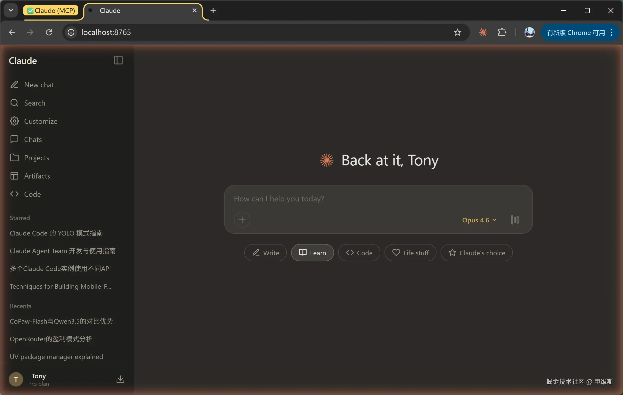This screenshot has height=395, width=623.
Task: Open starred chat Claude Code 的 YOLO 模式指南
Action: (x=56, y=233)
